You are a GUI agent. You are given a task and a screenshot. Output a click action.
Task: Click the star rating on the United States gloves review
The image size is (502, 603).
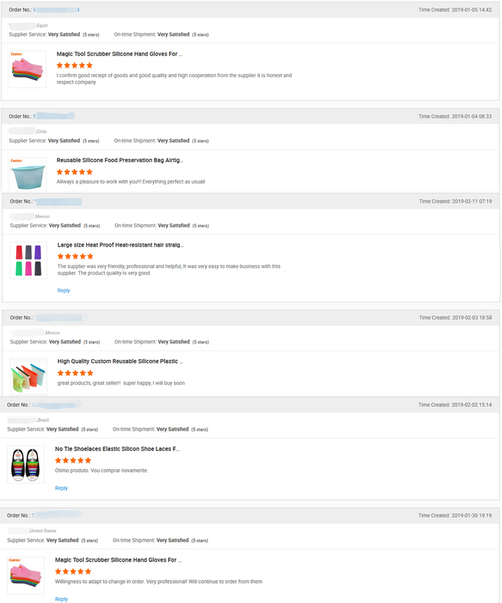click(x=73, y=572)
